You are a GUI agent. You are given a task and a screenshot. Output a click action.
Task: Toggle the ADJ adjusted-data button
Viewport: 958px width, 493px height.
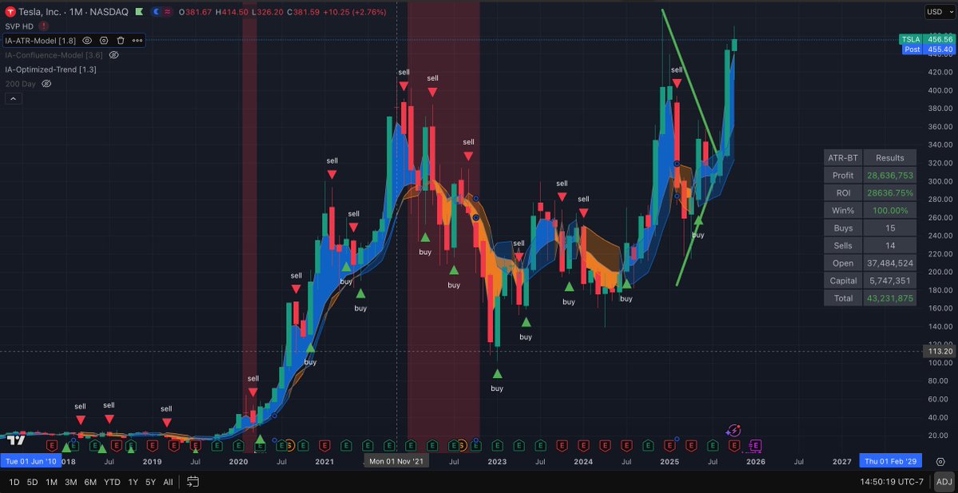943,482
